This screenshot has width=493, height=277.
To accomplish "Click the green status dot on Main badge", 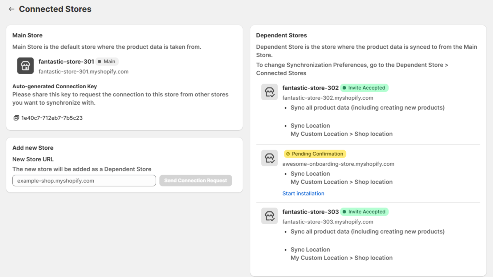I will 100,62.
